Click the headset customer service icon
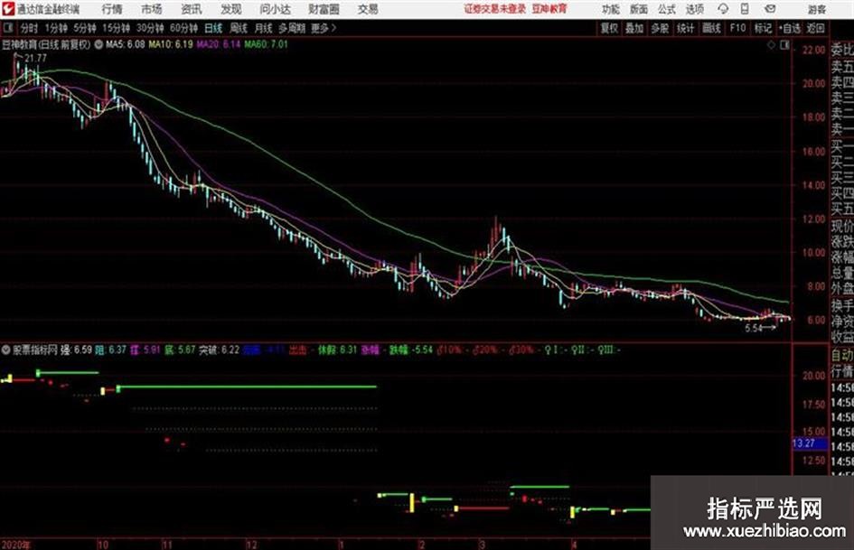Viewport: 854px width, 550px height. click(x=723, y=9)
